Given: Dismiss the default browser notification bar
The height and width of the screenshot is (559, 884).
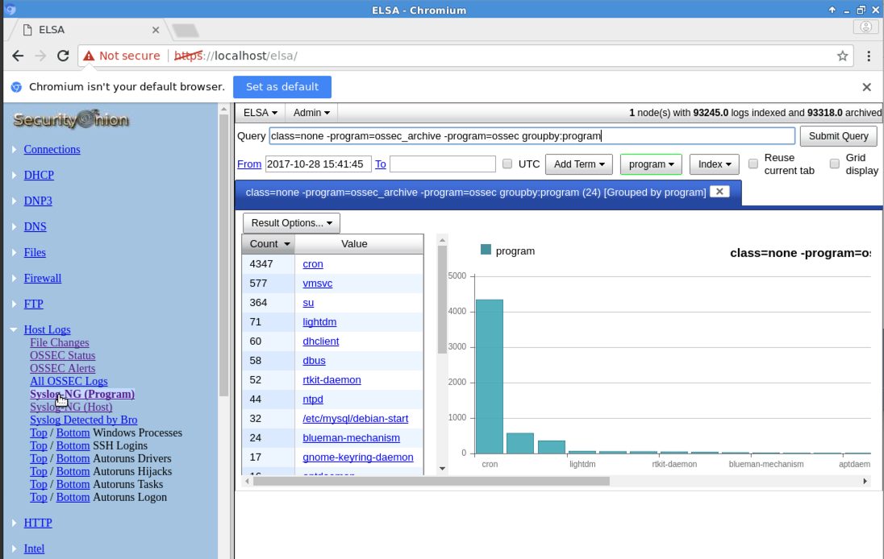Looking at the screenshot, I should 866,87.
